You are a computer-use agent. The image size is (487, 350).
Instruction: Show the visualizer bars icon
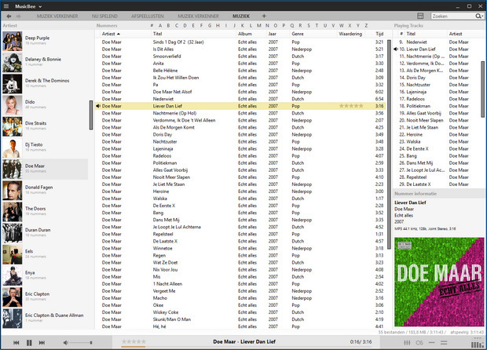pyautogui.click(x=477, y=344)
